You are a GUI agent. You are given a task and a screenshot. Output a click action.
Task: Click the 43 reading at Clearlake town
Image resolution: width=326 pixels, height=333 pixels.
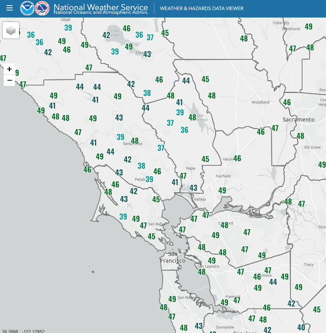(147, 54)
